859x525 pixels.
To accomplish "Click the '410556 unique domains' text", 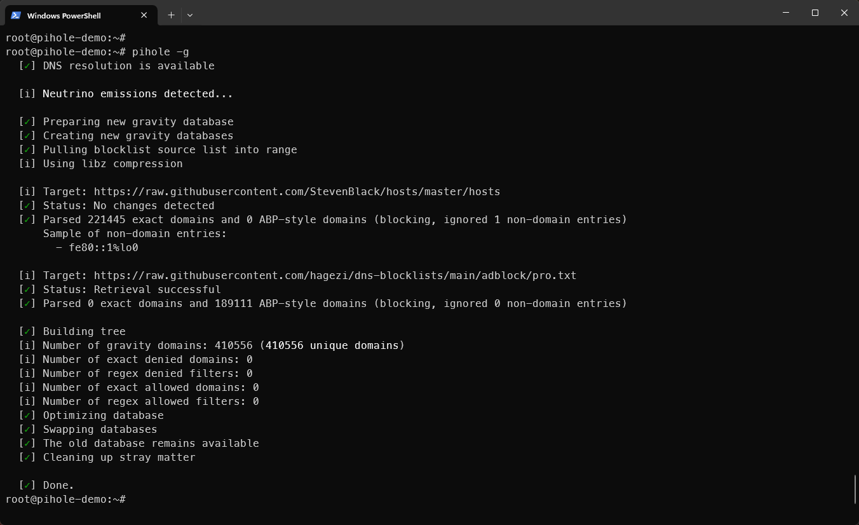I will coord(332,345).
